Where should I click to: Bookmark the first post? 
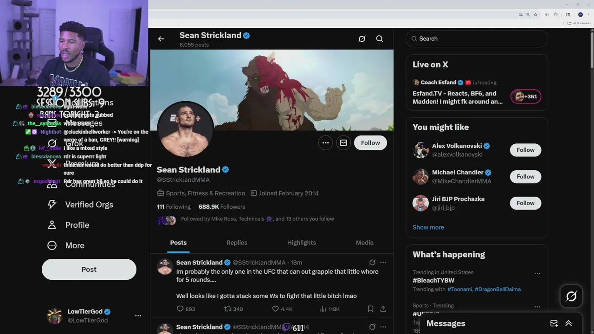pos(370,309)
